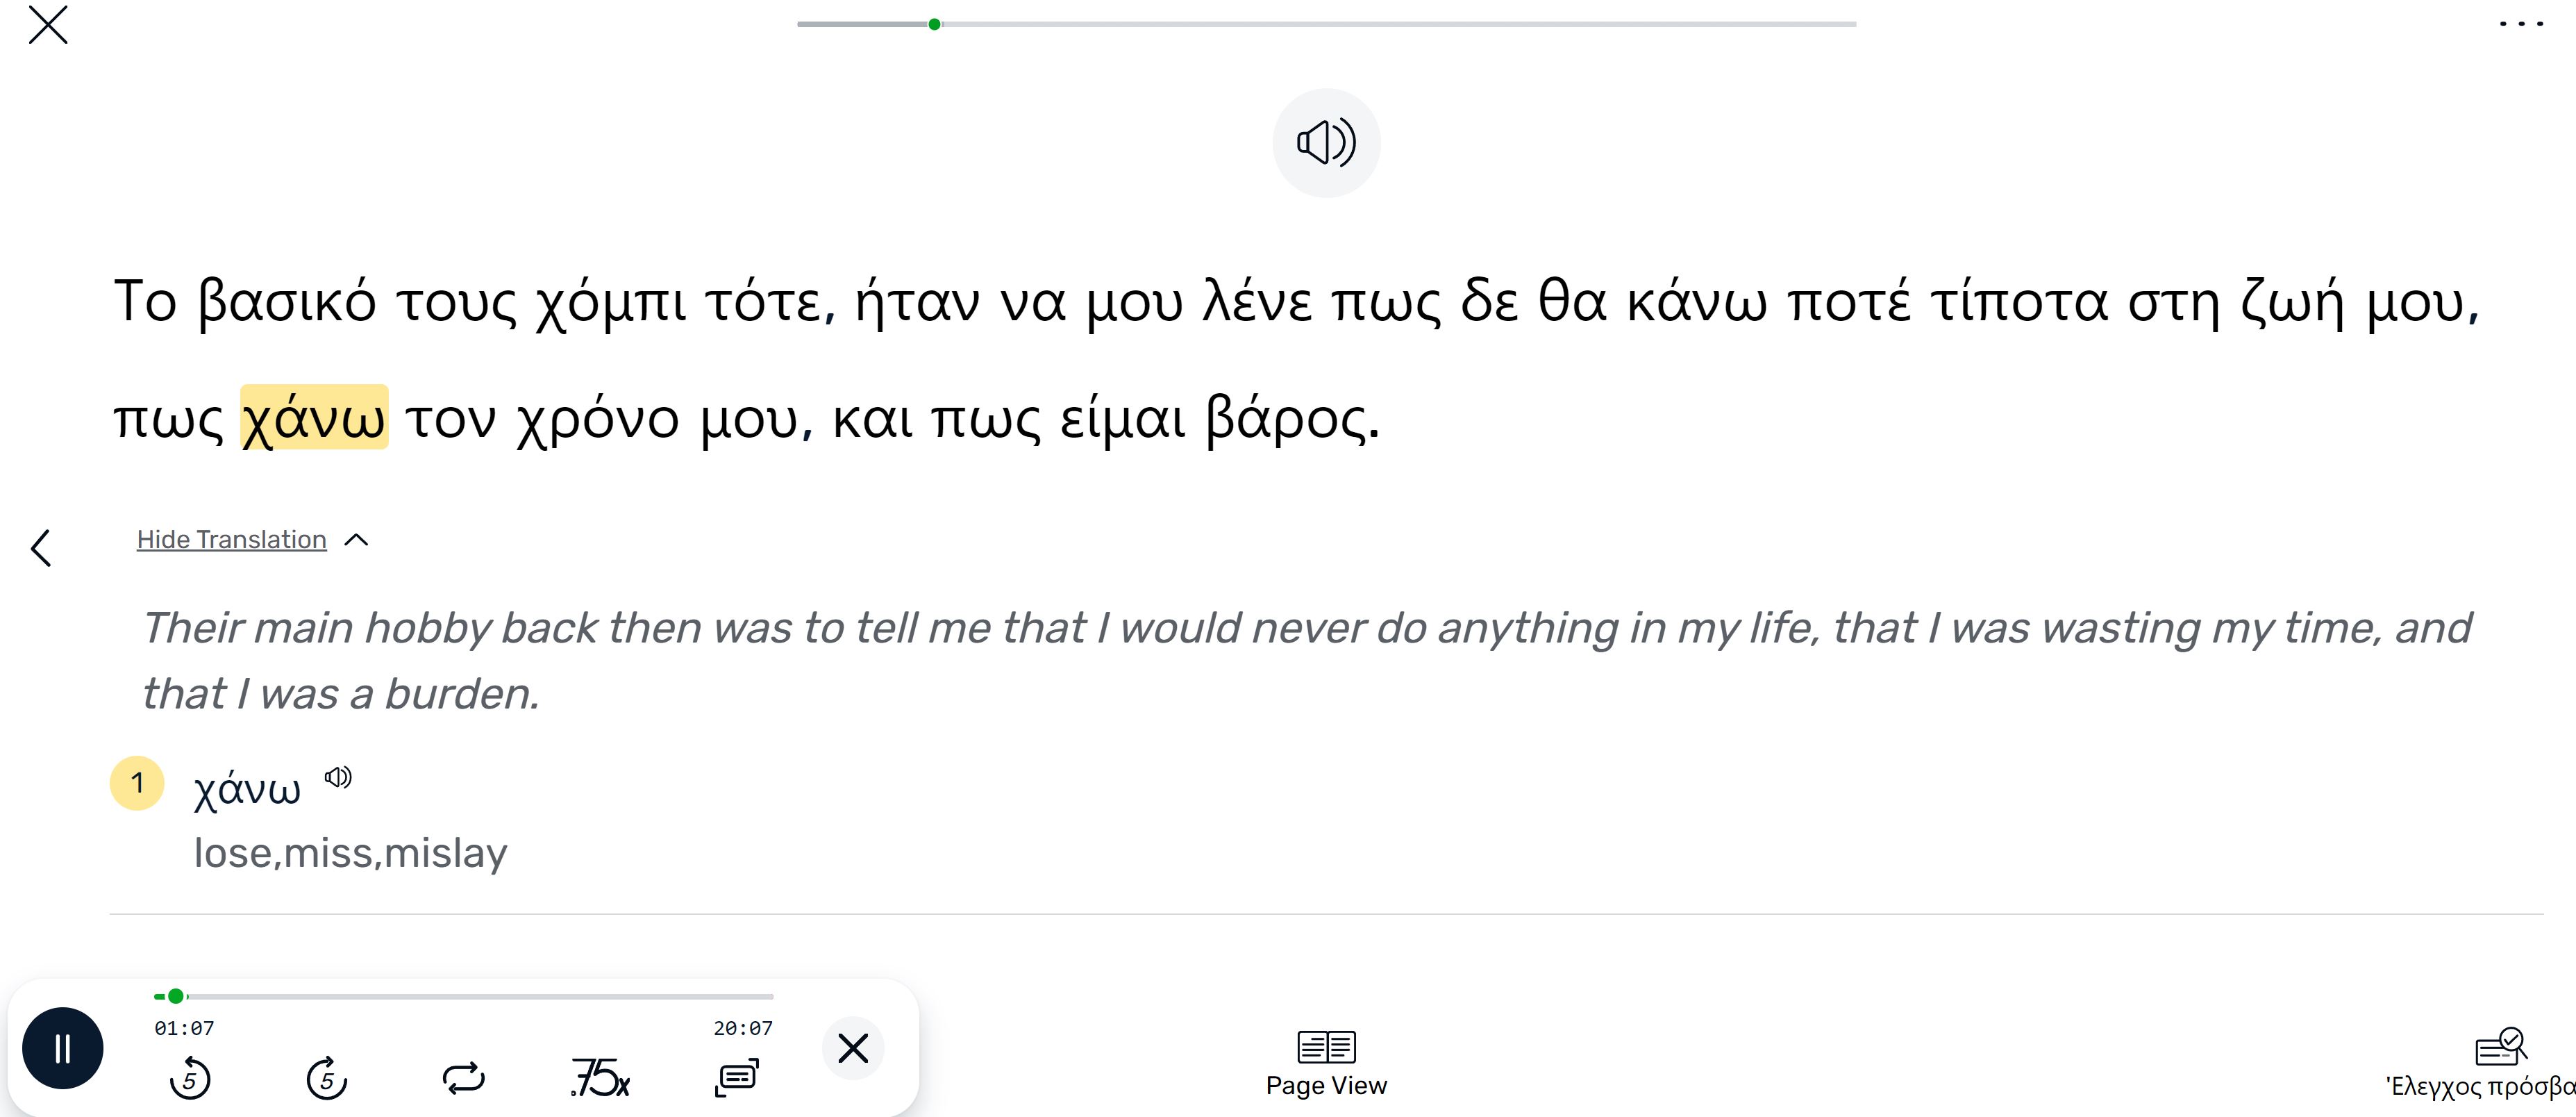Change the .75x playback speed
Image resolution: width=2576 pixels, height=1117 pixels.
click(x=600, y=1078)
